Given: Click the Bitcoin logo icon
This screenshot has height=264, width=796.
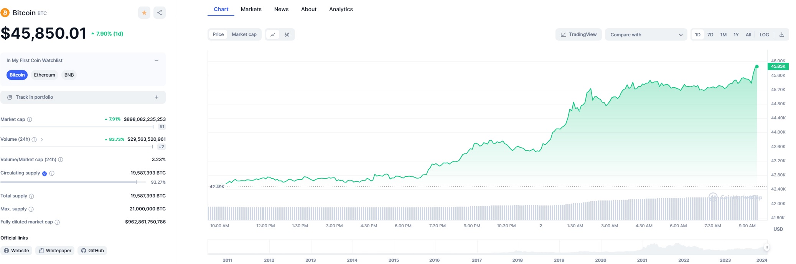Looking at the screenshot, I should click(5, 13).
